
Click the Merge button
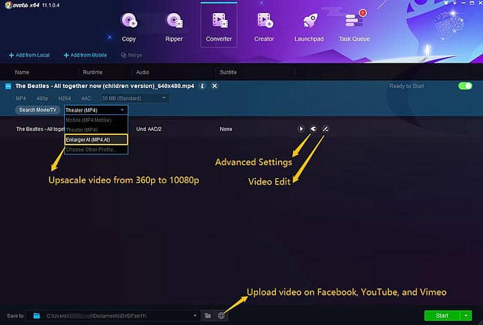tap(132, 55)
